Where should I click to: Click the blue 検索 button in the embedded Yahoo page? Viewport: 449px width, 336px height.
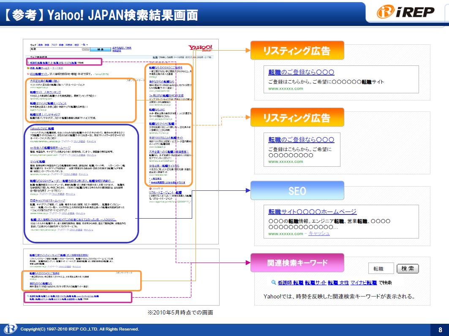(101, 49)
